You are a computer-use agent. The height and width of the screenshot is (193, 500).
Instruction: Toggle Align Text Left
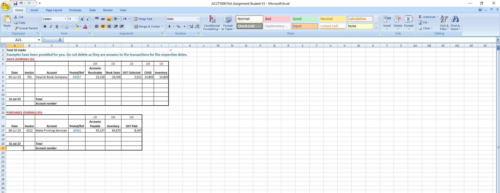pyautogui.click(x=97, y=26)
